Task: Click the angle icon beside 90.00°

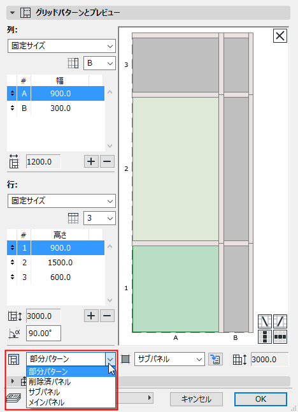Action: click(x=15, y=334)
